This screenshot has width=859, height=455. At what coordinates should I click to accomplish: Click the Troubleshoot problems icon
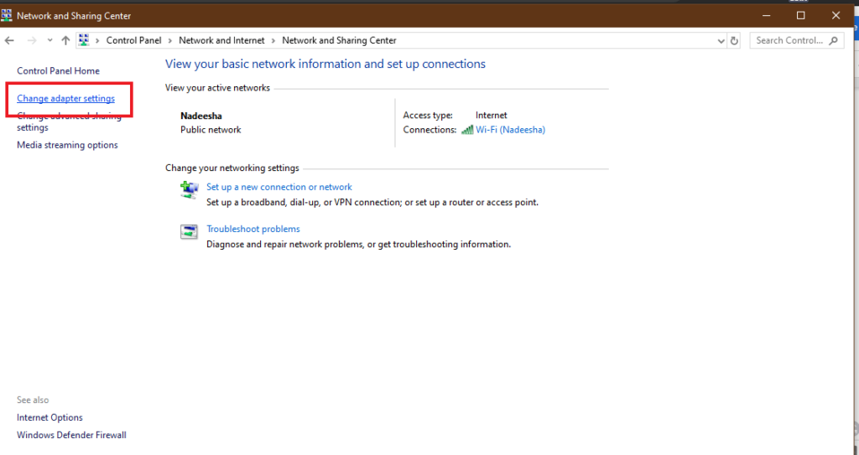pyautogui.click(x=189, y=232)
